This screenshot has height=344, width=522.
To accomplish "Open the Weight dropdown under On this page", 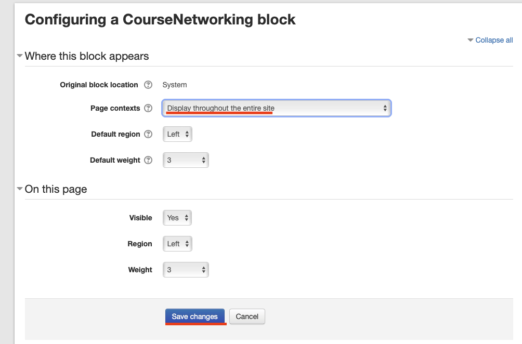I will coord(186,270).
